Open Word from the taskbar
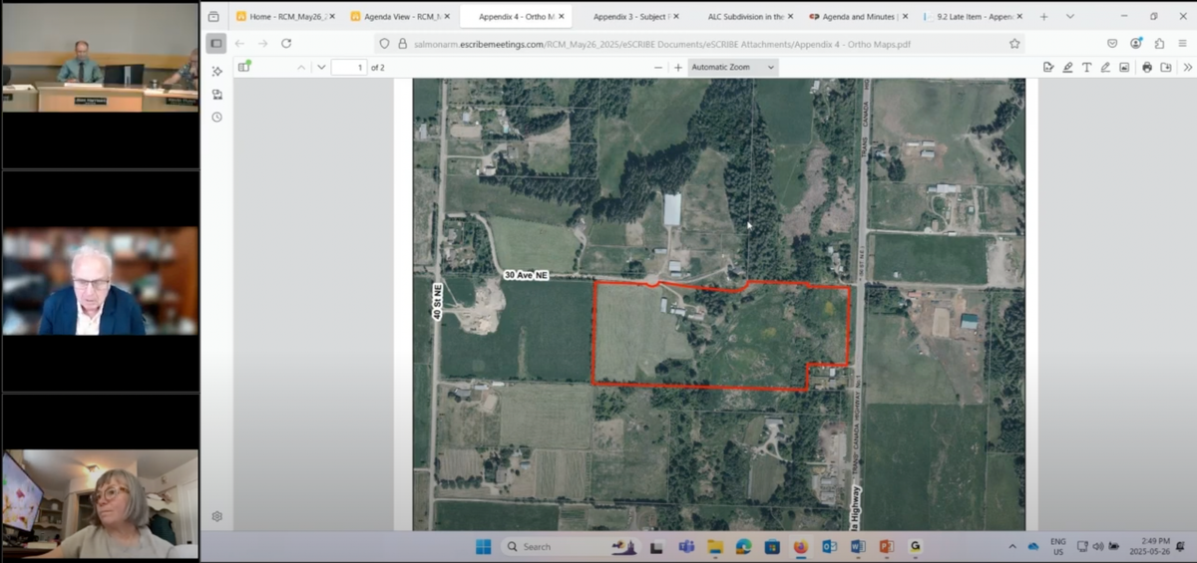This screenshot has width=1197, height=563. pyautogui.click(x=858, y=546)
